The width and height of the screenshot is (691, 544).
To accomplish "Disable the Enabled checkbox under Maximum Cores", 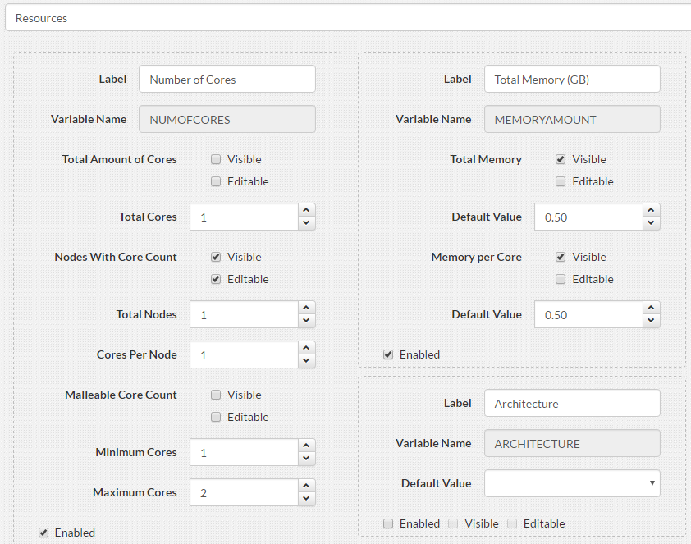I will click(x=43, y=532).
